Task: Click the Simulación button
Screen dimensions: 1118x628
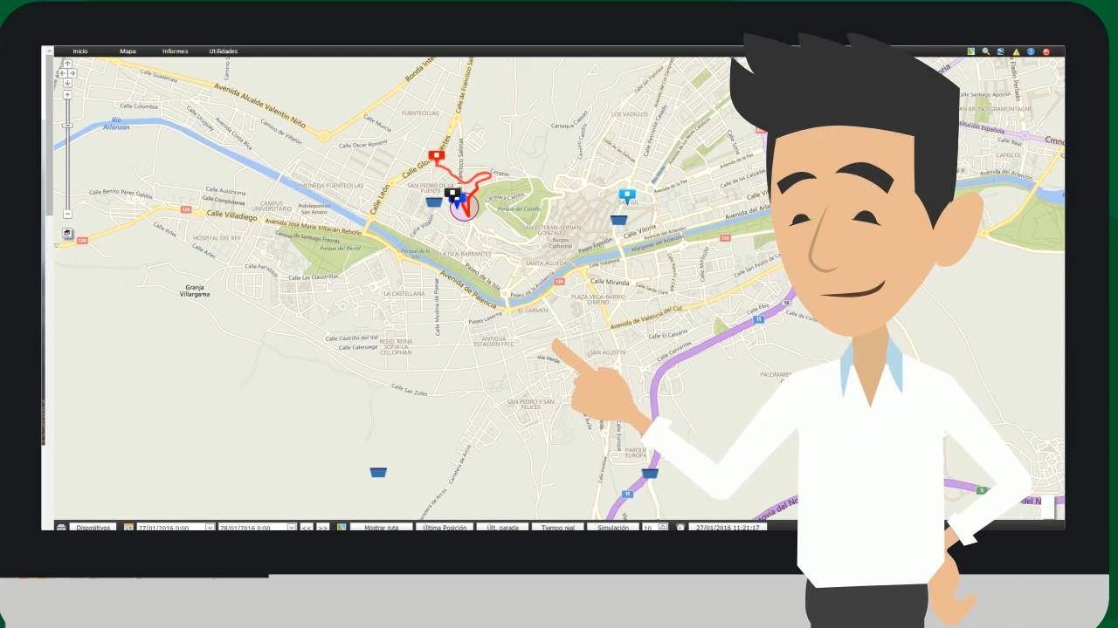Action: click(612, 528)
